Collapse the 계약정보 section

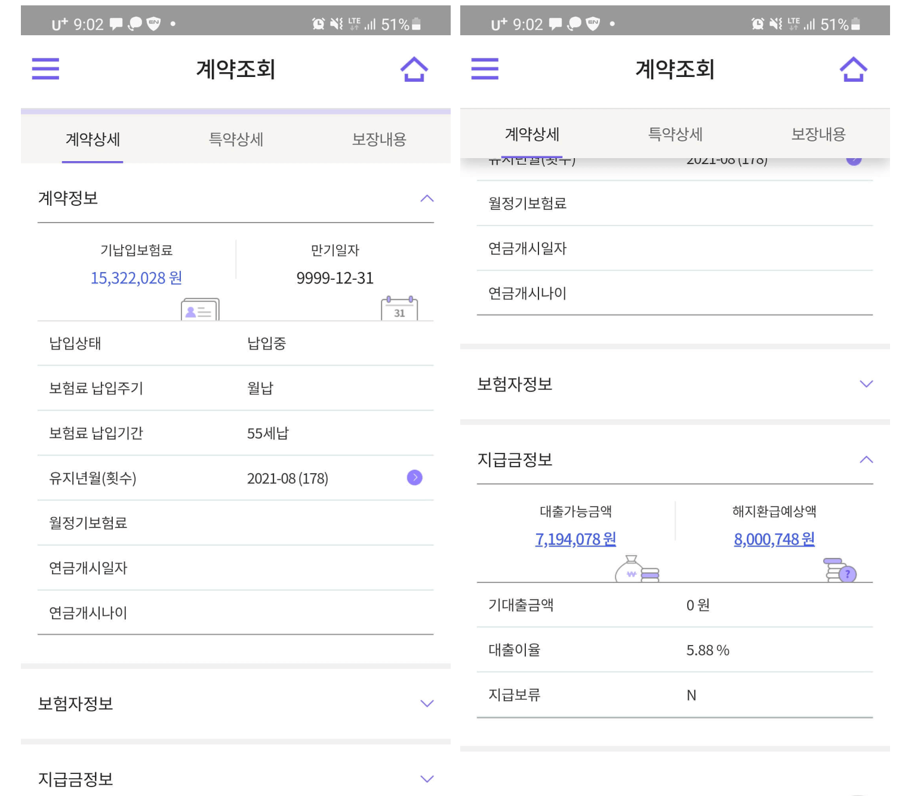[x=427, y=199]
